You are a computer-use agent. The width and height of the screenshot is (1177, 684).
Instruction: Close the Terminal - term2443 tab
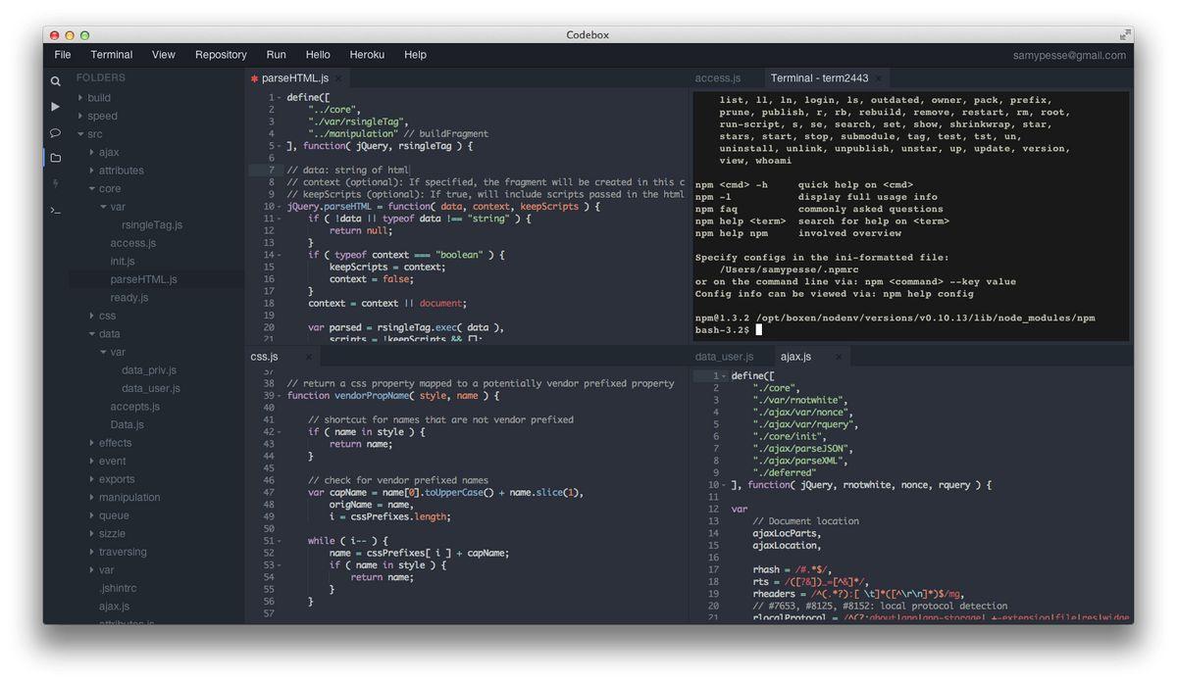click(x=878, y=78)
